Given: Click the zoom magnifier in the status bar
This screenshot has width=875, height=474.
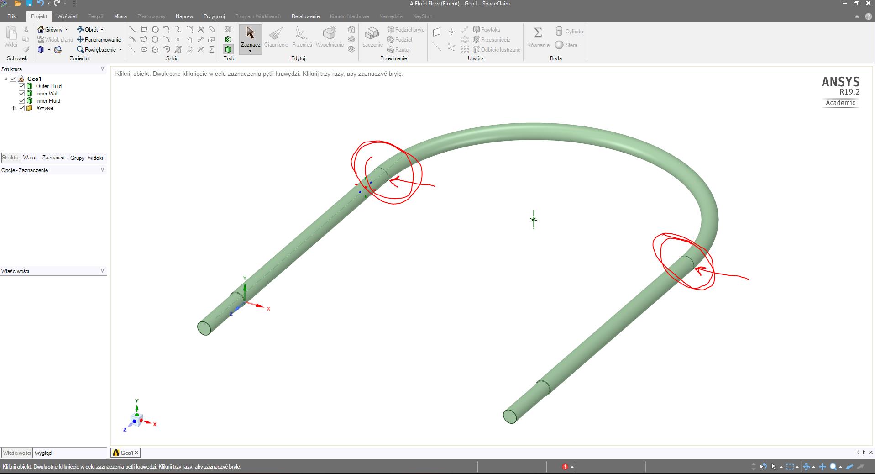Looking at the screenshot, I should pyautogui.click(x=833, y=467).
